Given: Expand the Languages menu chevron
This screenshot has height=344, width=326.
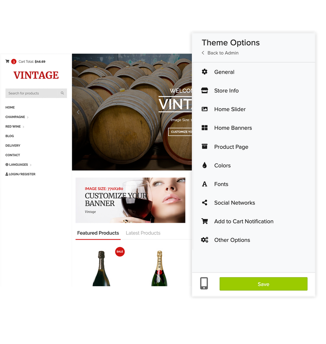Looking at the screenshot, I should coord(31,165).
